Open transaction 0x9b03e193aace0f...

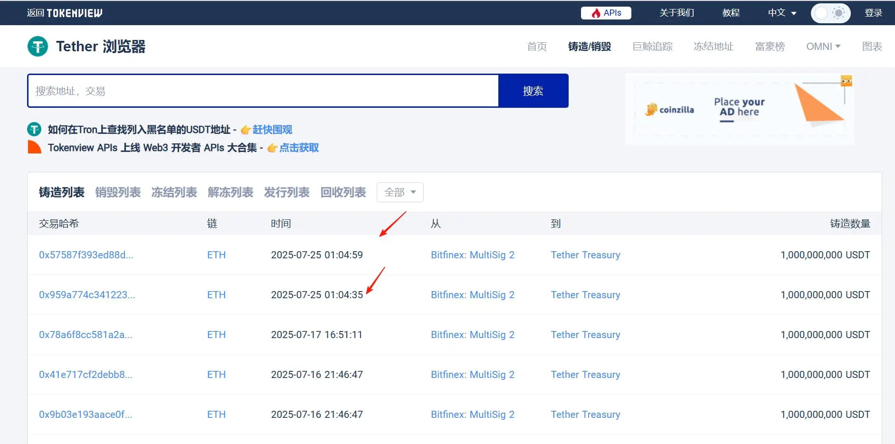tap(86, 415)
